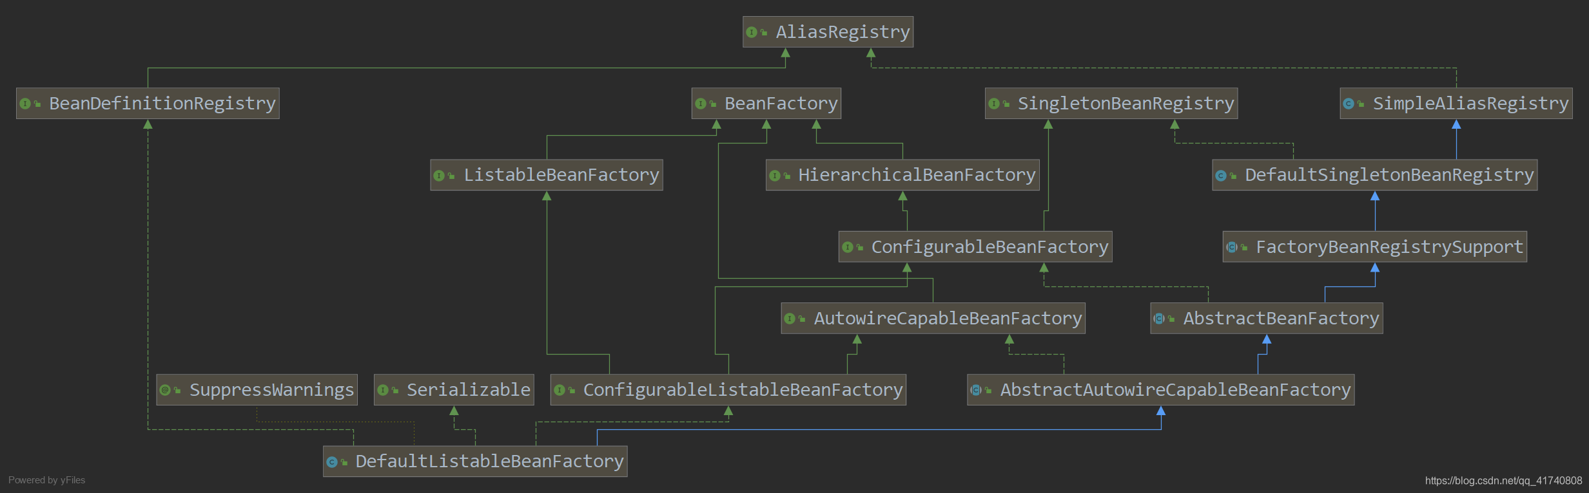Click the AbstractAutowireCapableBeanFactory label text
Image resolution: width=1589 pixels, height=493 pixels.
pyautogui.click(x=1175, y=390)
